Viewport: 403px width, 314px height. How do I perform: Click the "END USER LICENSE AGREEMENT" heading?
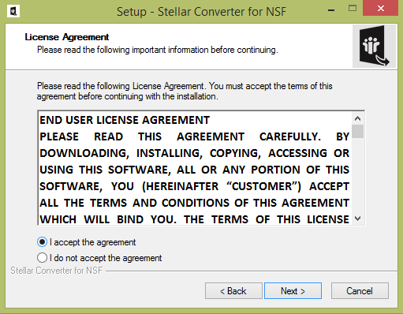(x=125, y=120)
